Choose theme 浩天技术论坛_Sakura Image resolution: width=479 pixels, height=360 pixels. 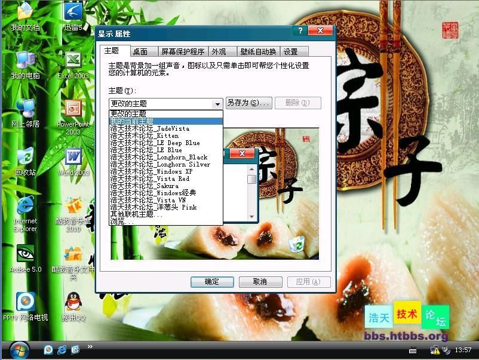[x=166, y=186]
